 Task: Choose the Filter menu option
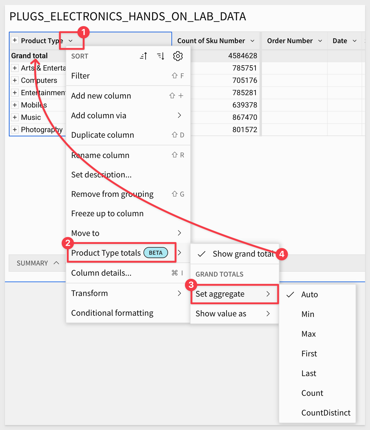81,76
